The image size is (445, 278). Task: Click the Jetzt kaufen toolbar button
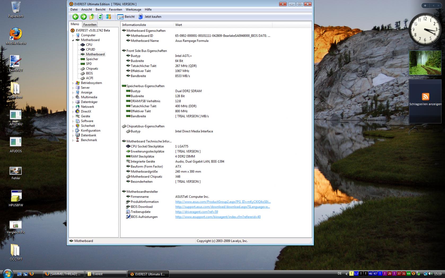pos(150,17)
